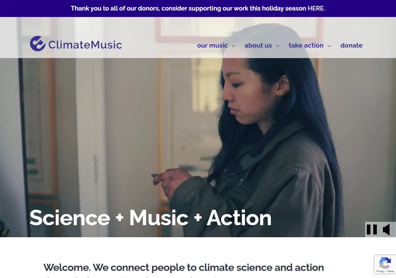The width and height of the screenshot is (396, 278).
Task: Click the donate link
Action: tap(351, 45)
